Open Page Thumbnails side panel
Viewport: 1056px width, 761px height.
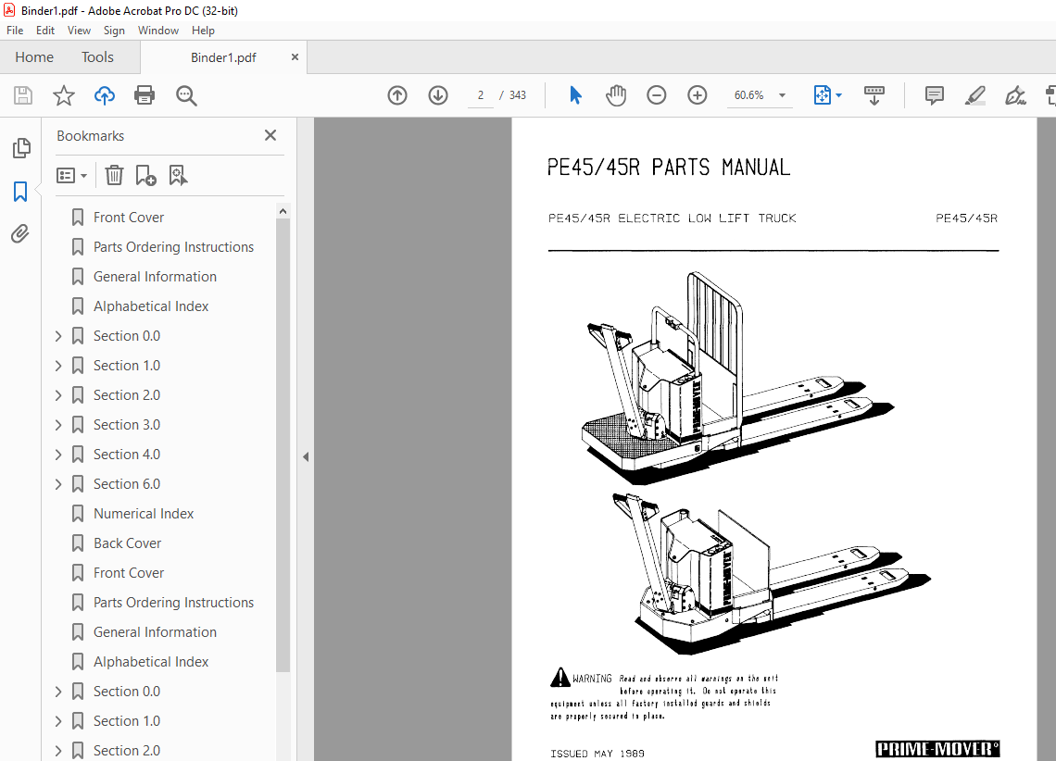click(x=21, y=148)
